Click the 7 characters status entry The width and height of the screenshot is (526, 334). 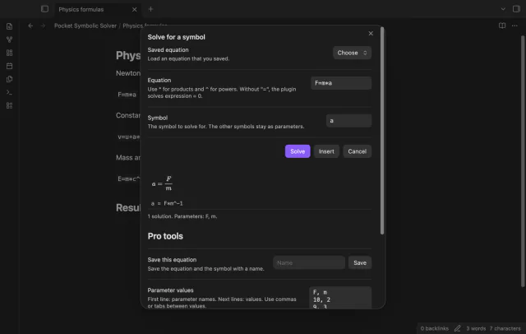point(505,328)
